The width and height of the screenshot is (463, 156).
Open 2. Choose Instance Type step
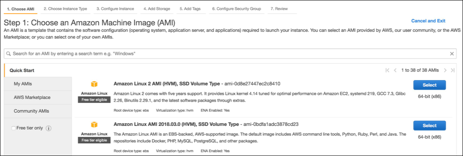(x=66, y=9)
